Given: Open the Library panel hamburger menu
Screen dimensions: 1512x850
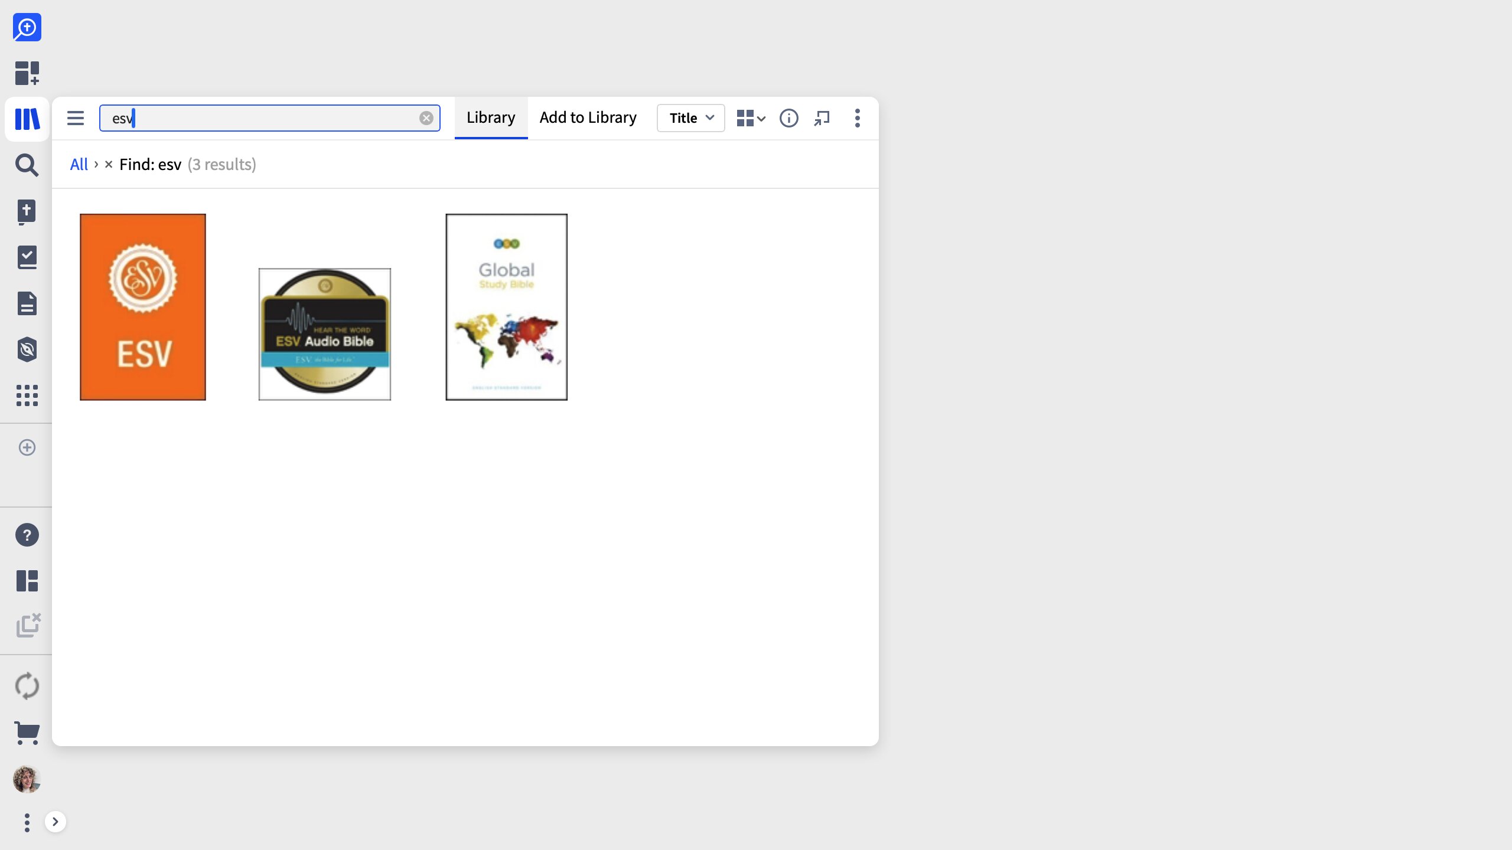Looking at the screenshot, I should (x=76, y=118).
